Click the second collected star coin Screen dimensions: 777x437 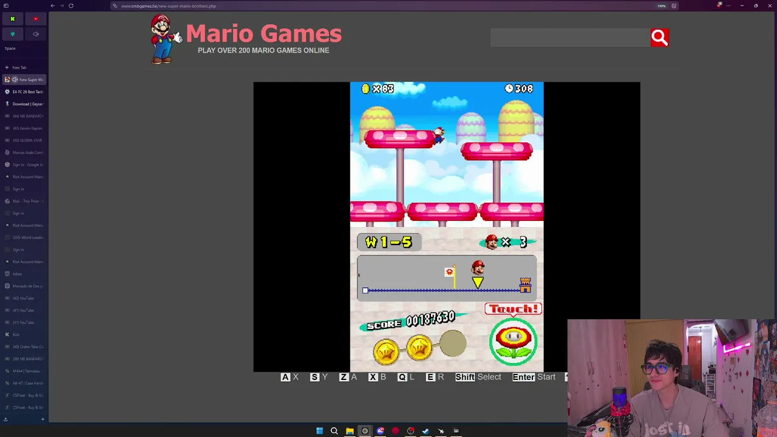[419, 347]
